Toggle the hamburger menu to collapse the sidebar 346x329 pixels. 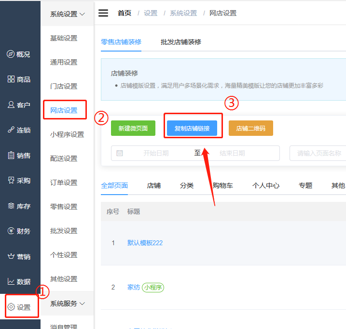pos(103,13)
